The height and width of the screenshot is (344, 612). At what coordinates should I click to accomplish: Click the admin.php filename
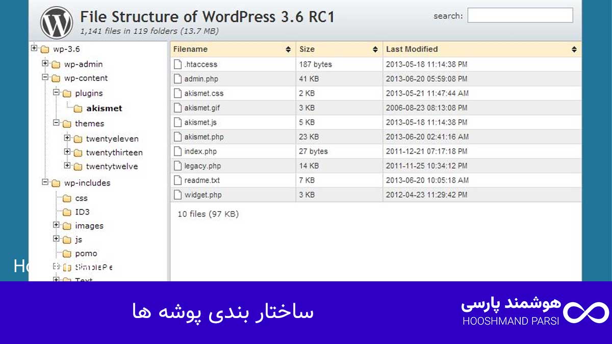tap(201, 79)
